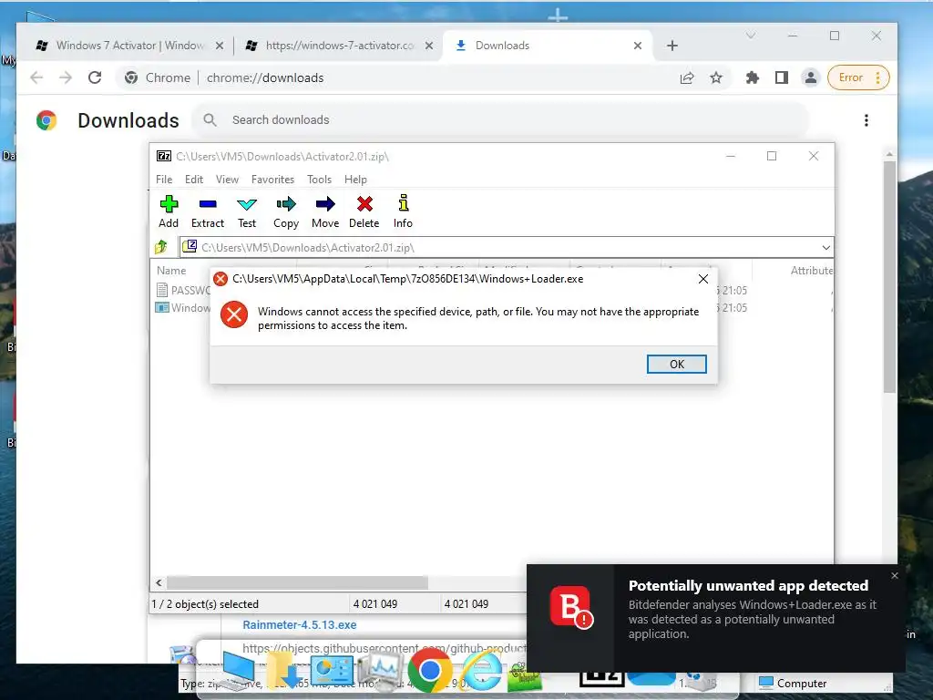The height and width of the screenshot is (700, 933).
Task: Open the Chrome extensions puzzle icon
Action: [x=752, y=77]
